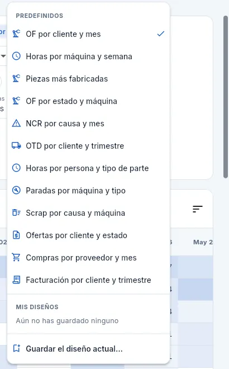Click Guardar el diseño actual...
The height and width of the screenshot is (369, 229).
(88, 348)
